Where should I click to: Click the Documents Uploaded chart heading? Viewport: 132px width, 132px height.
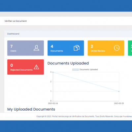point(68,63)
